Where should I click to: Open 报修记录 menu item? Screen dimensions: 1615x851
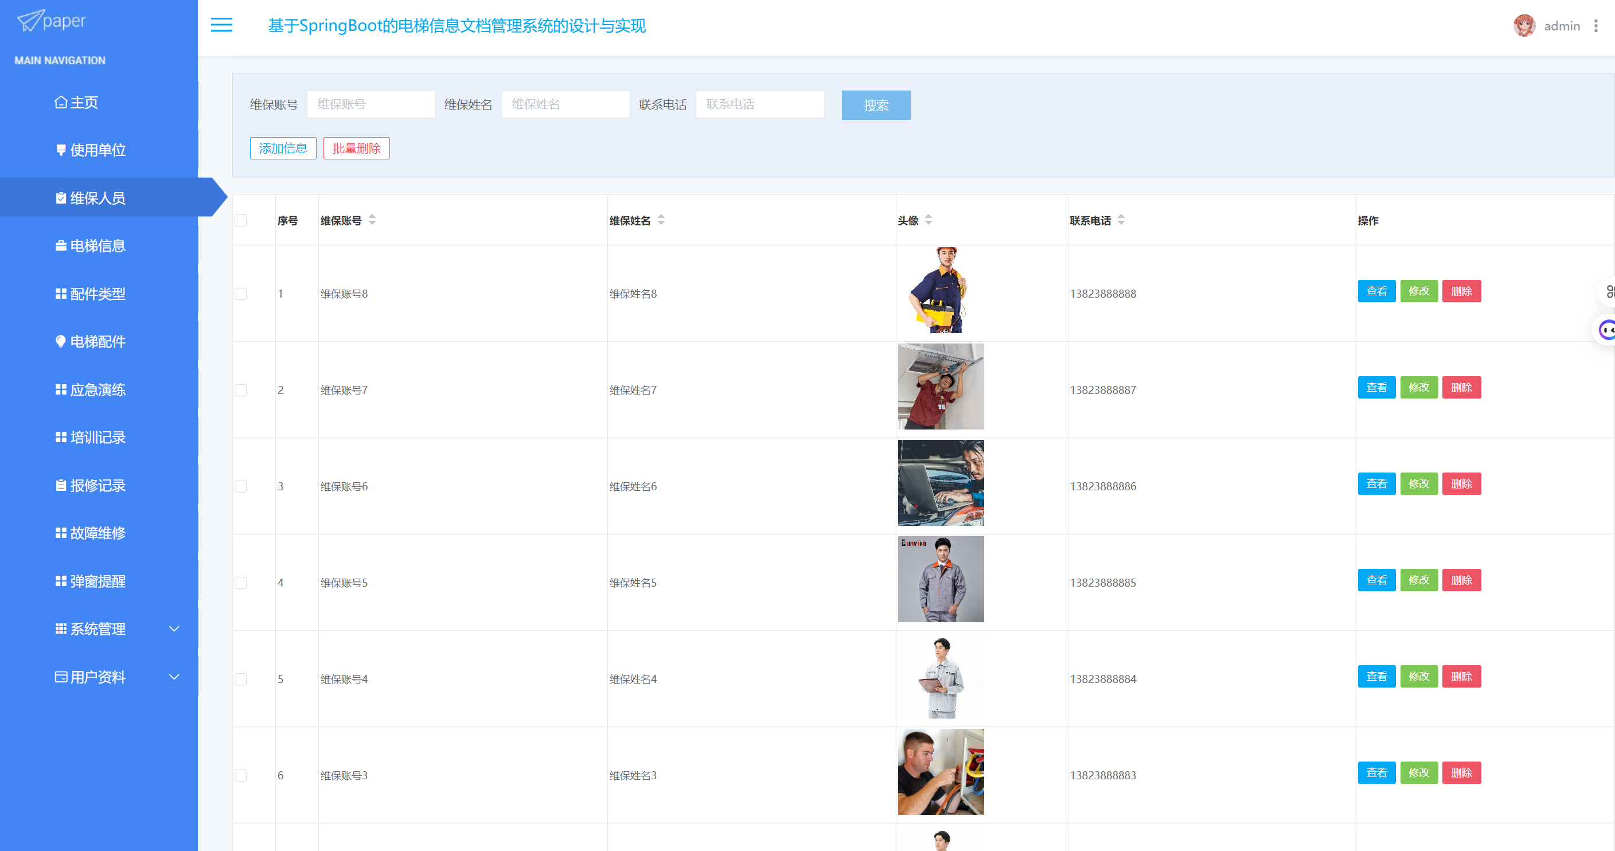[99, 486]
